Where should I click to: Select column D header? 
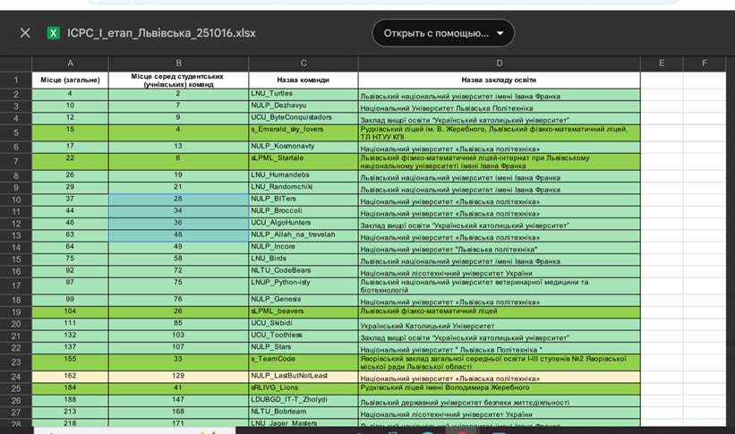click(499, 64)
